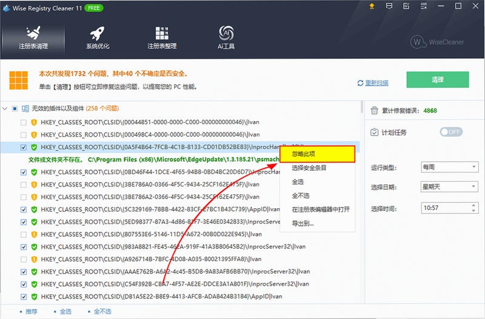Click the Wise Registry Cleaner app logo
The width and height of the screenshot is (485, 319).
(x=6, y=8)
